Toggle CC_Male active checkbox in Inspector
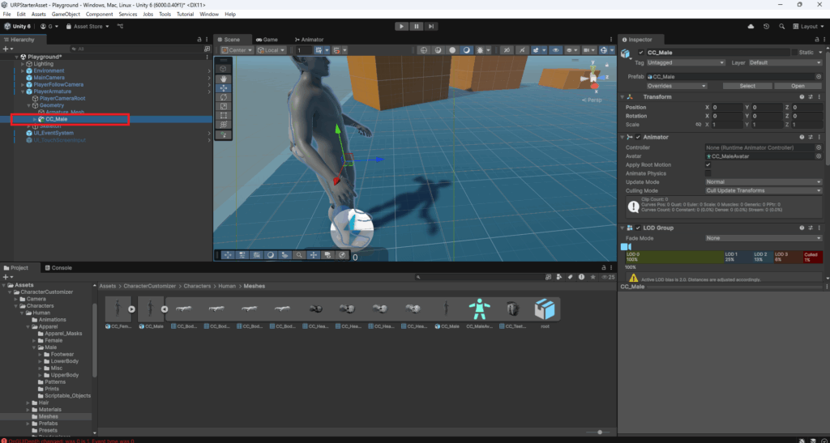This screenshot has width=830, height=443. pos(641,53)
